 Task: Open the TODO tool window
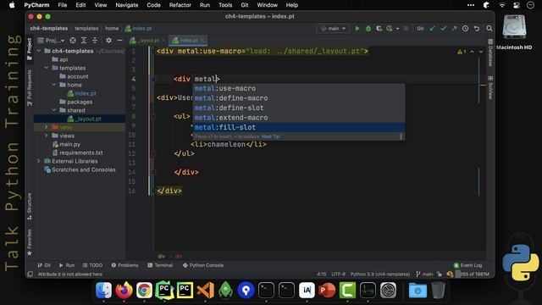[x=92, y=265]
